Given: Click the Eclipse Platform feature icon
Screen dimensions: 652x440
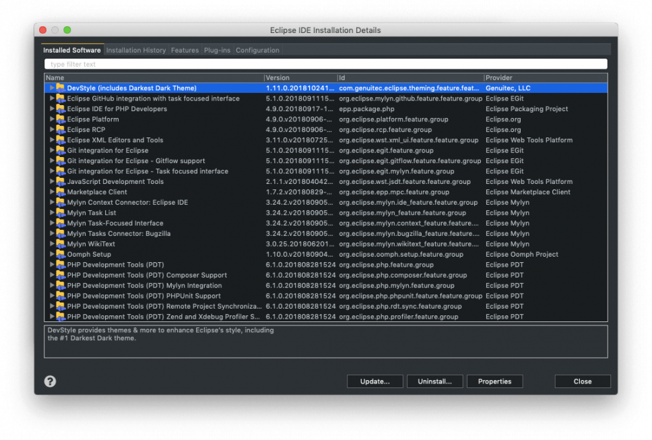Looking at the screenshot, I should pos(61,119).
